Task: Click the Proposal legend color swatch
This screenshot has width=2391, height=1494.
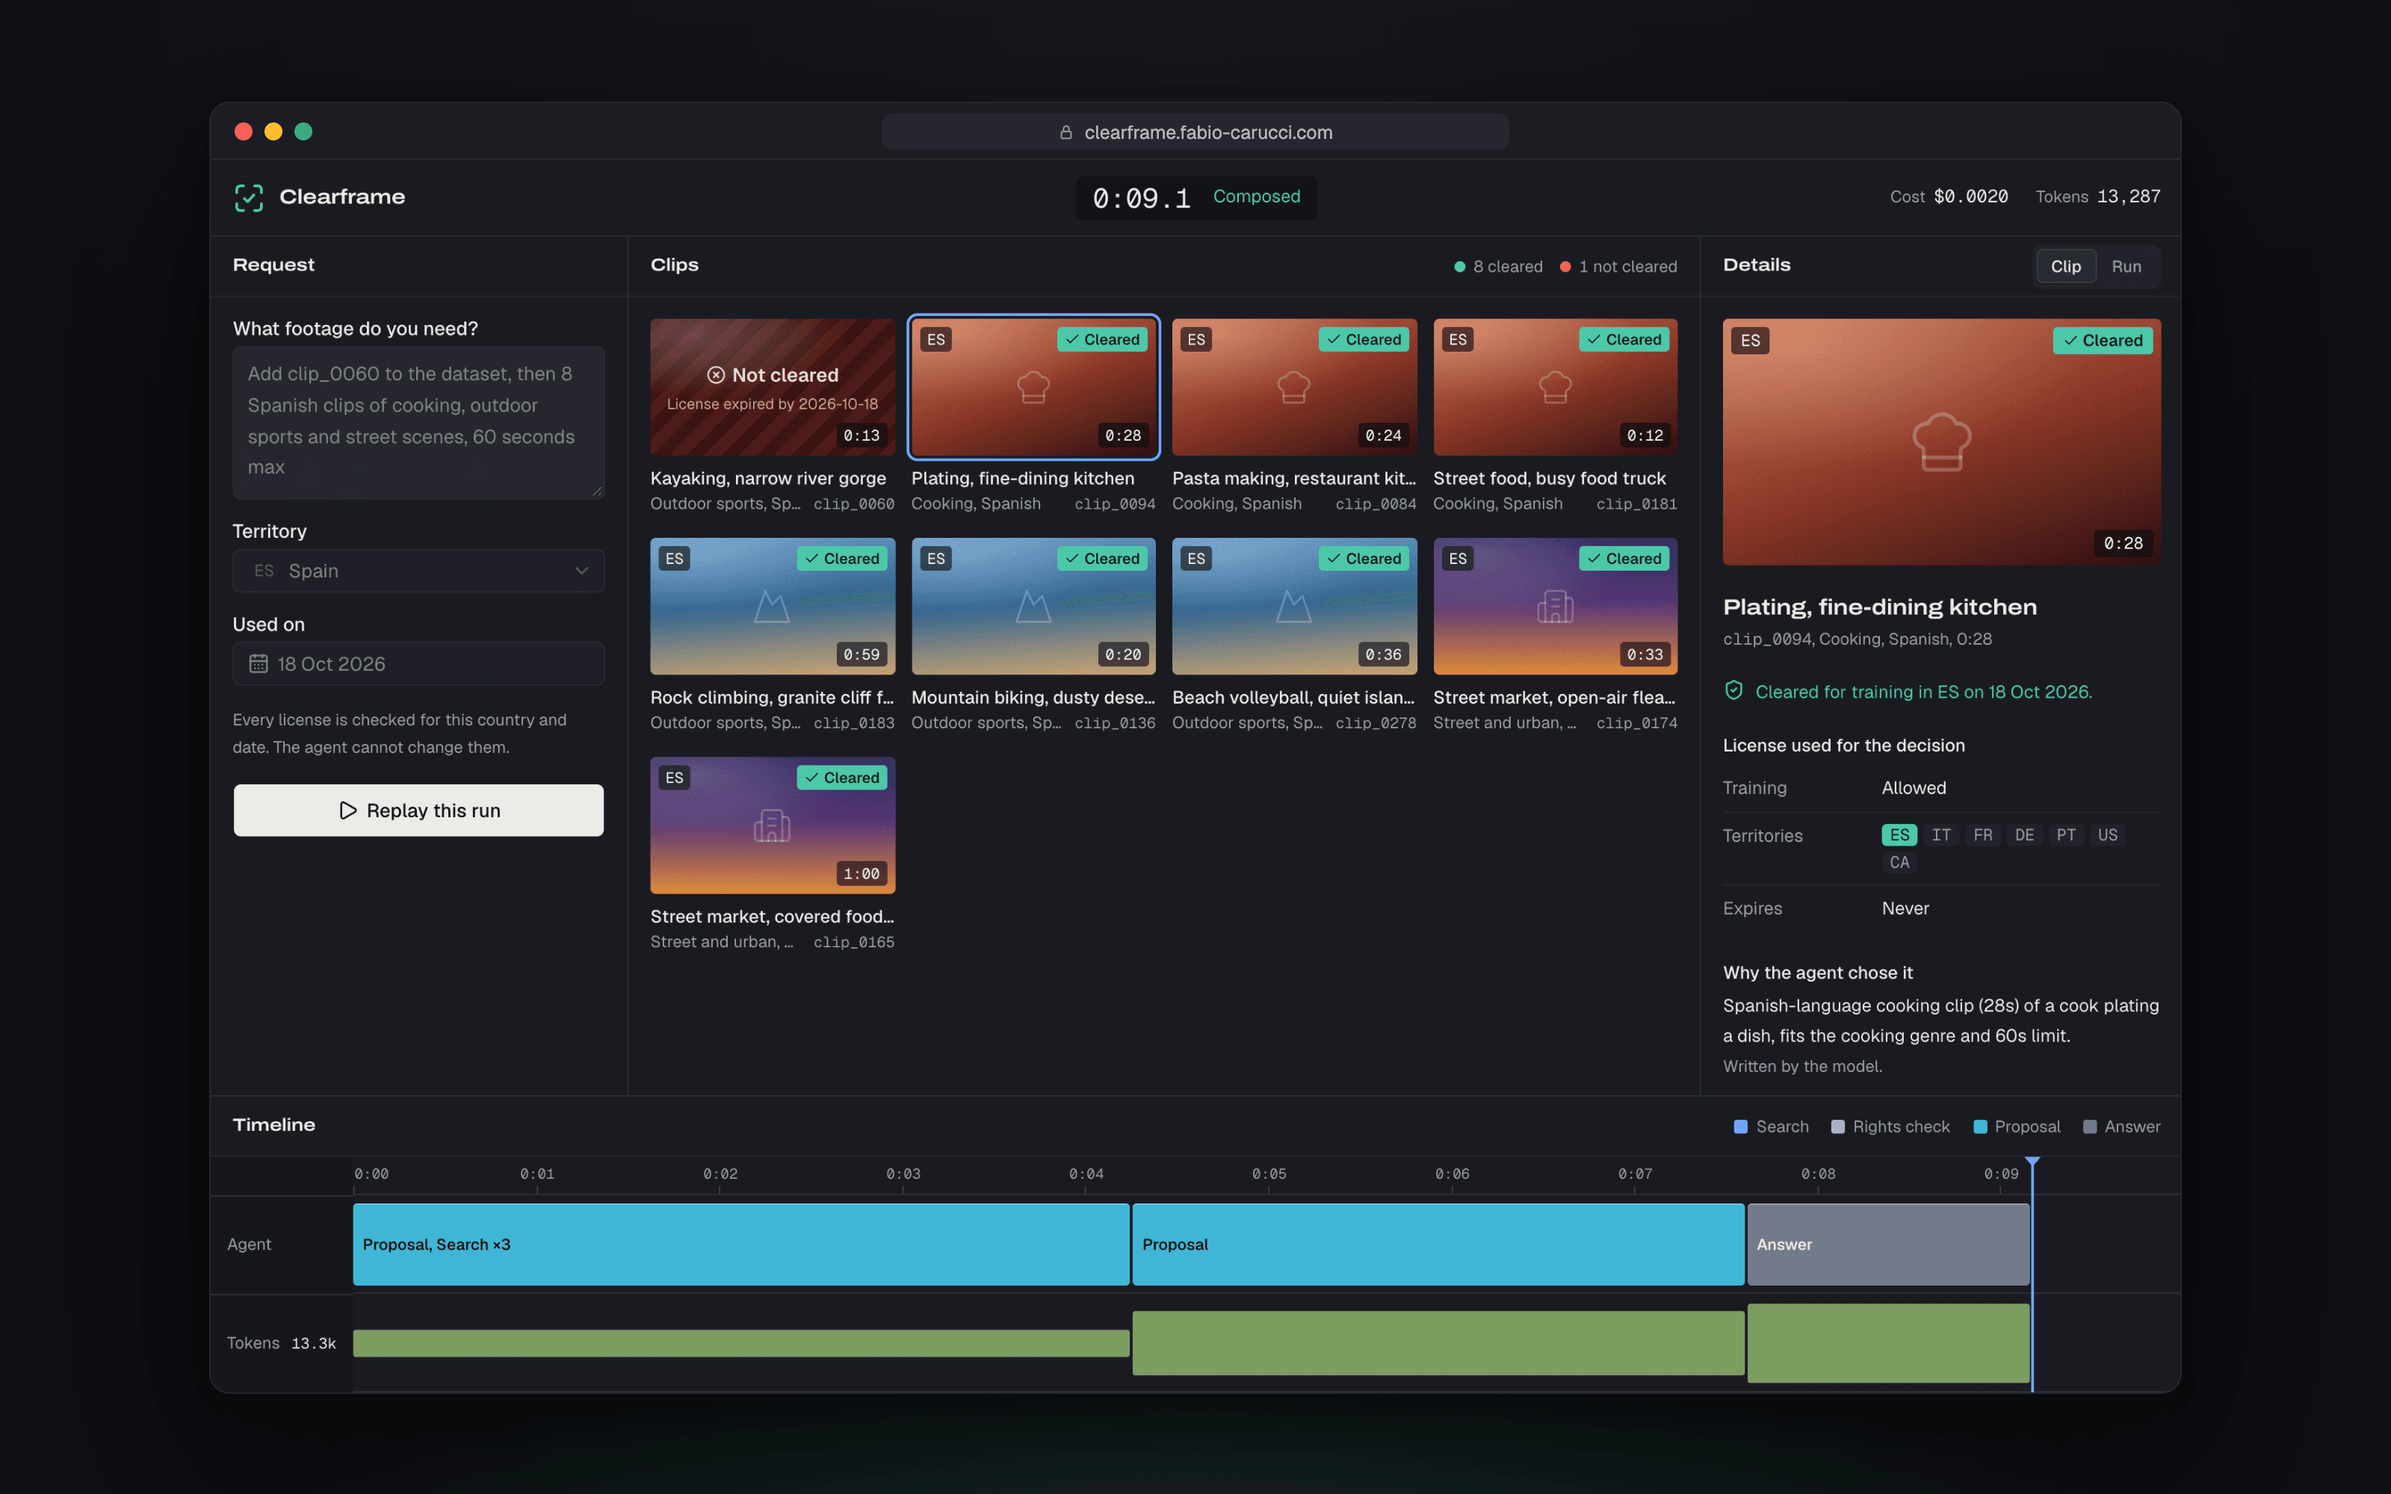Action: (1980, 1126)
